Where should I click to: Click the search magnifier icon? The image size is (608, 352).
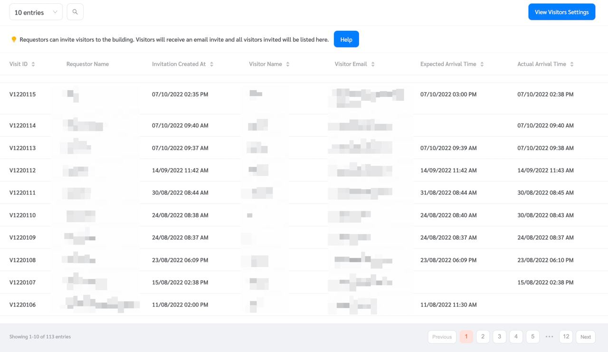point(75,12)
